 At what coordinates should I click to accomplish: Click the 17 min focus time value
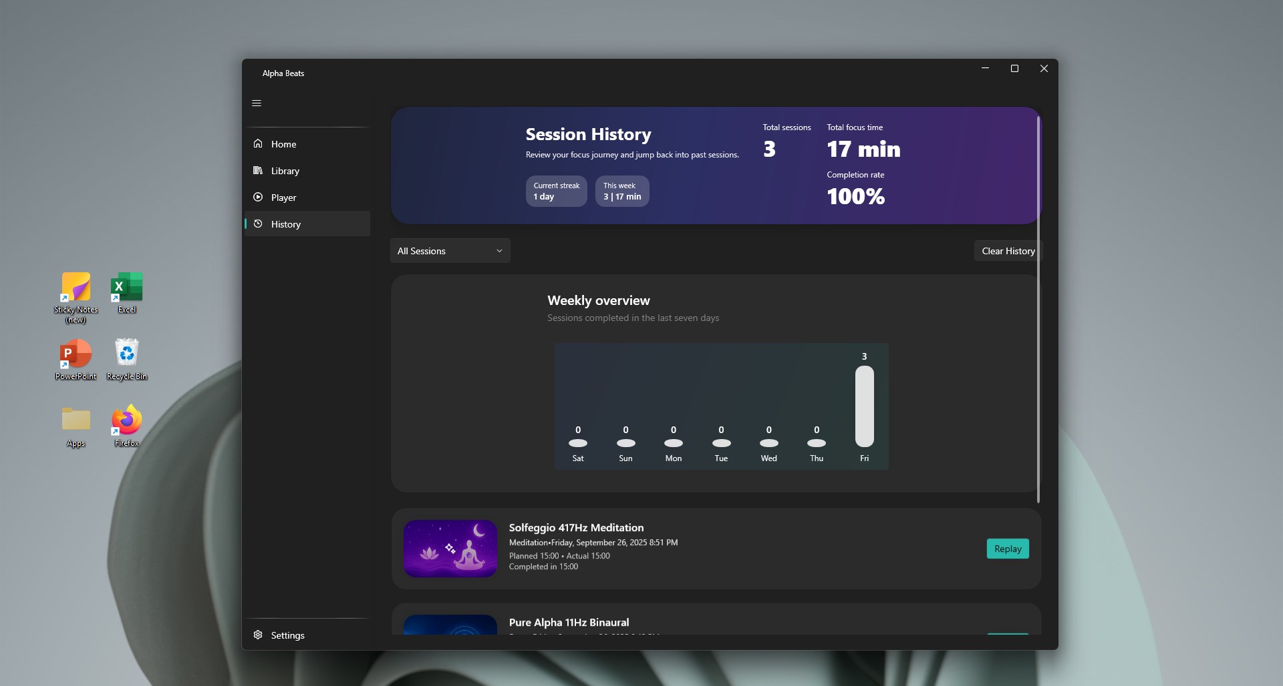pos(864,149)
